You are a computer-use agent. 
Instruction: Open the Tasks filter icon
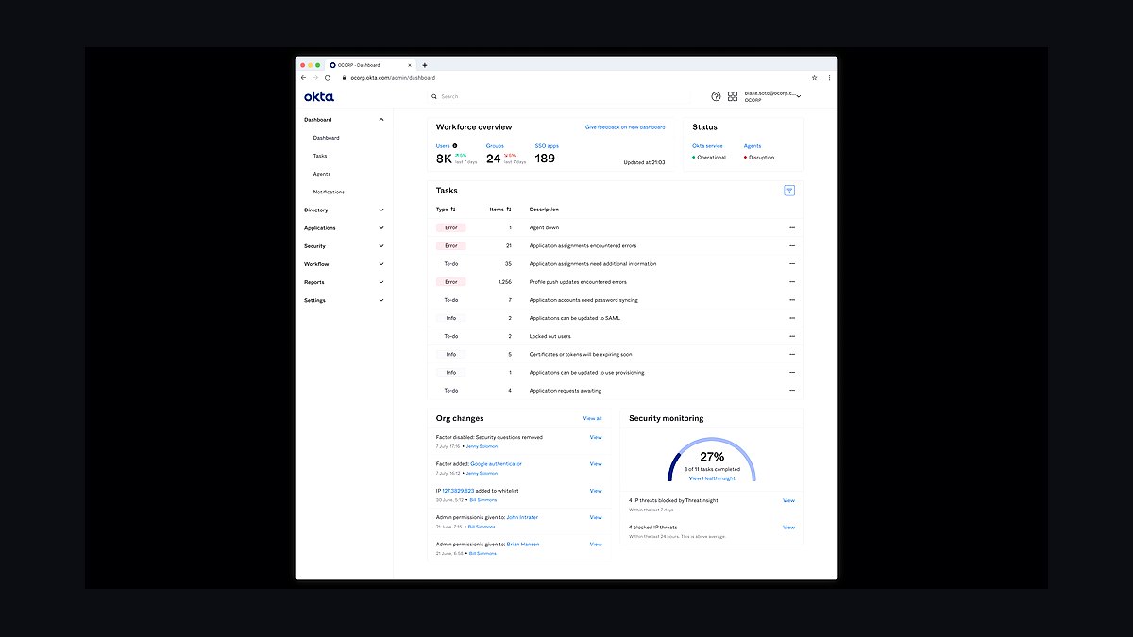click(x=789, y=190)
